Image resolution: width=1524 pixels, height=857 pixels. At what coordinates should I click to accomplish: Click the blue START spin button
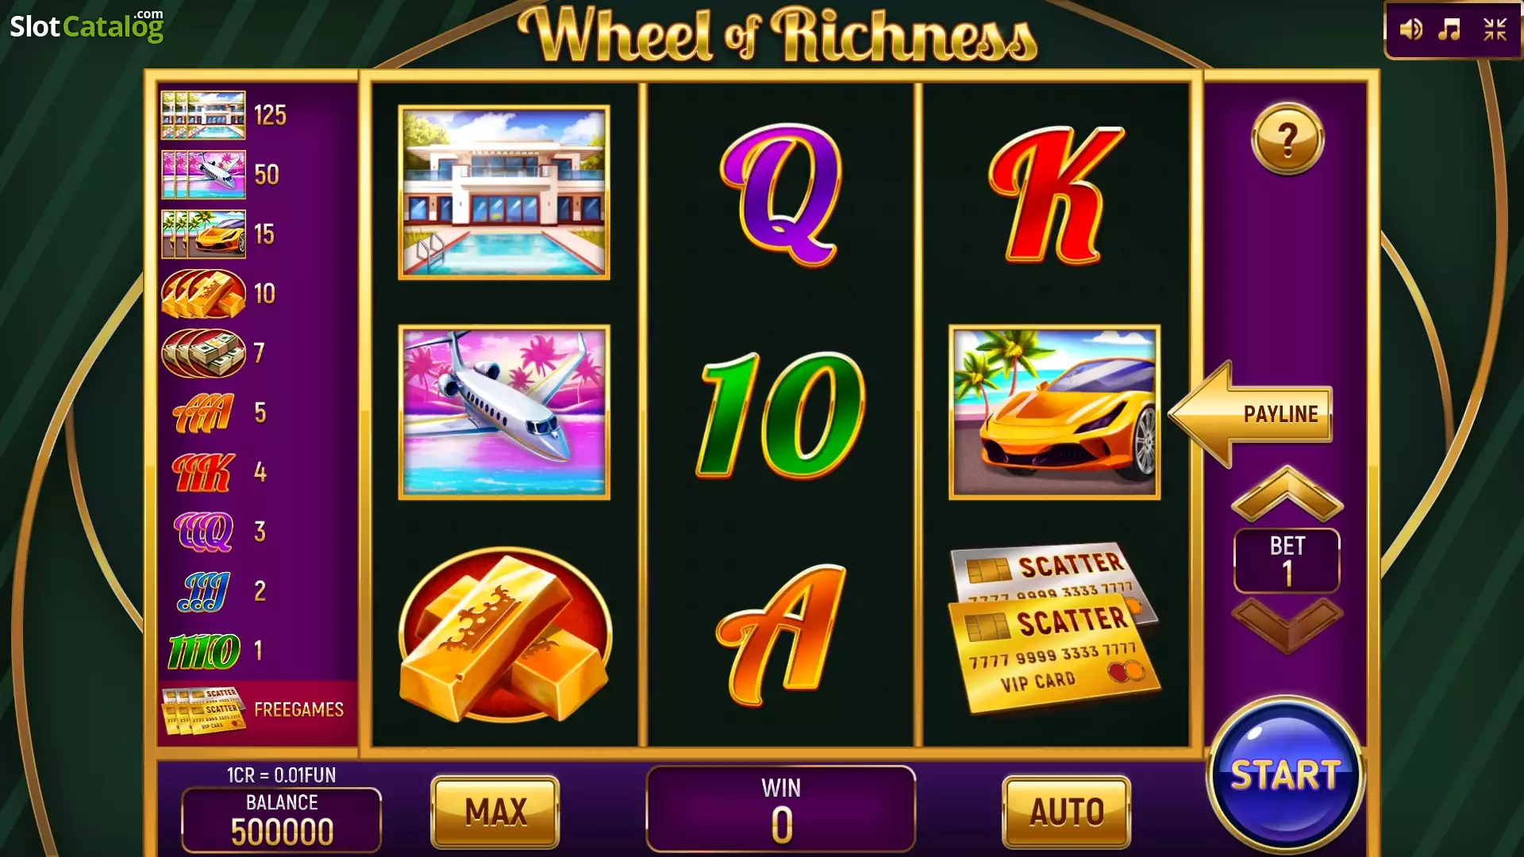tap(1285, 775)
